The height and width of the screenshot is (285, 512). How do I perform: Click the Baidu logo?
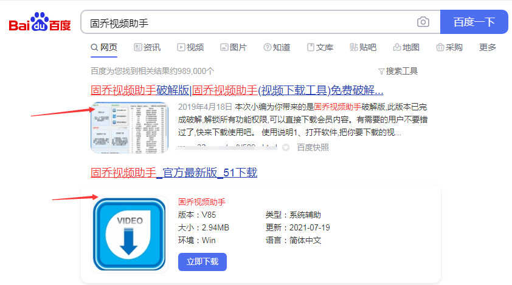coord(40,22)
